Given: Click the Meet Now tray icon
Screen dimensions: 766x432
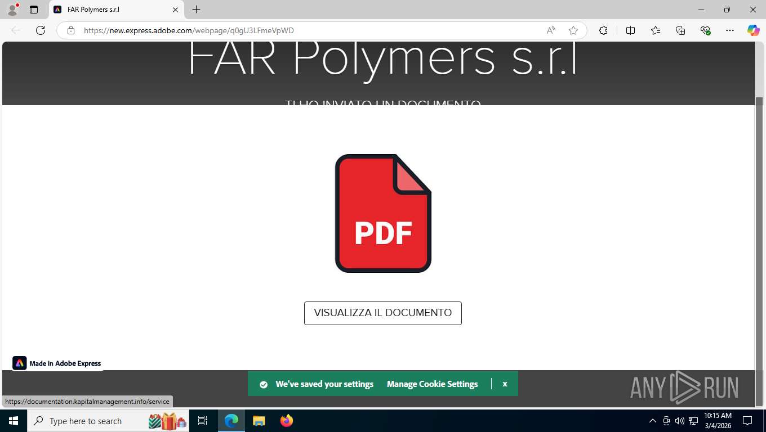Looking at the screenshot, I should point(666,421).
